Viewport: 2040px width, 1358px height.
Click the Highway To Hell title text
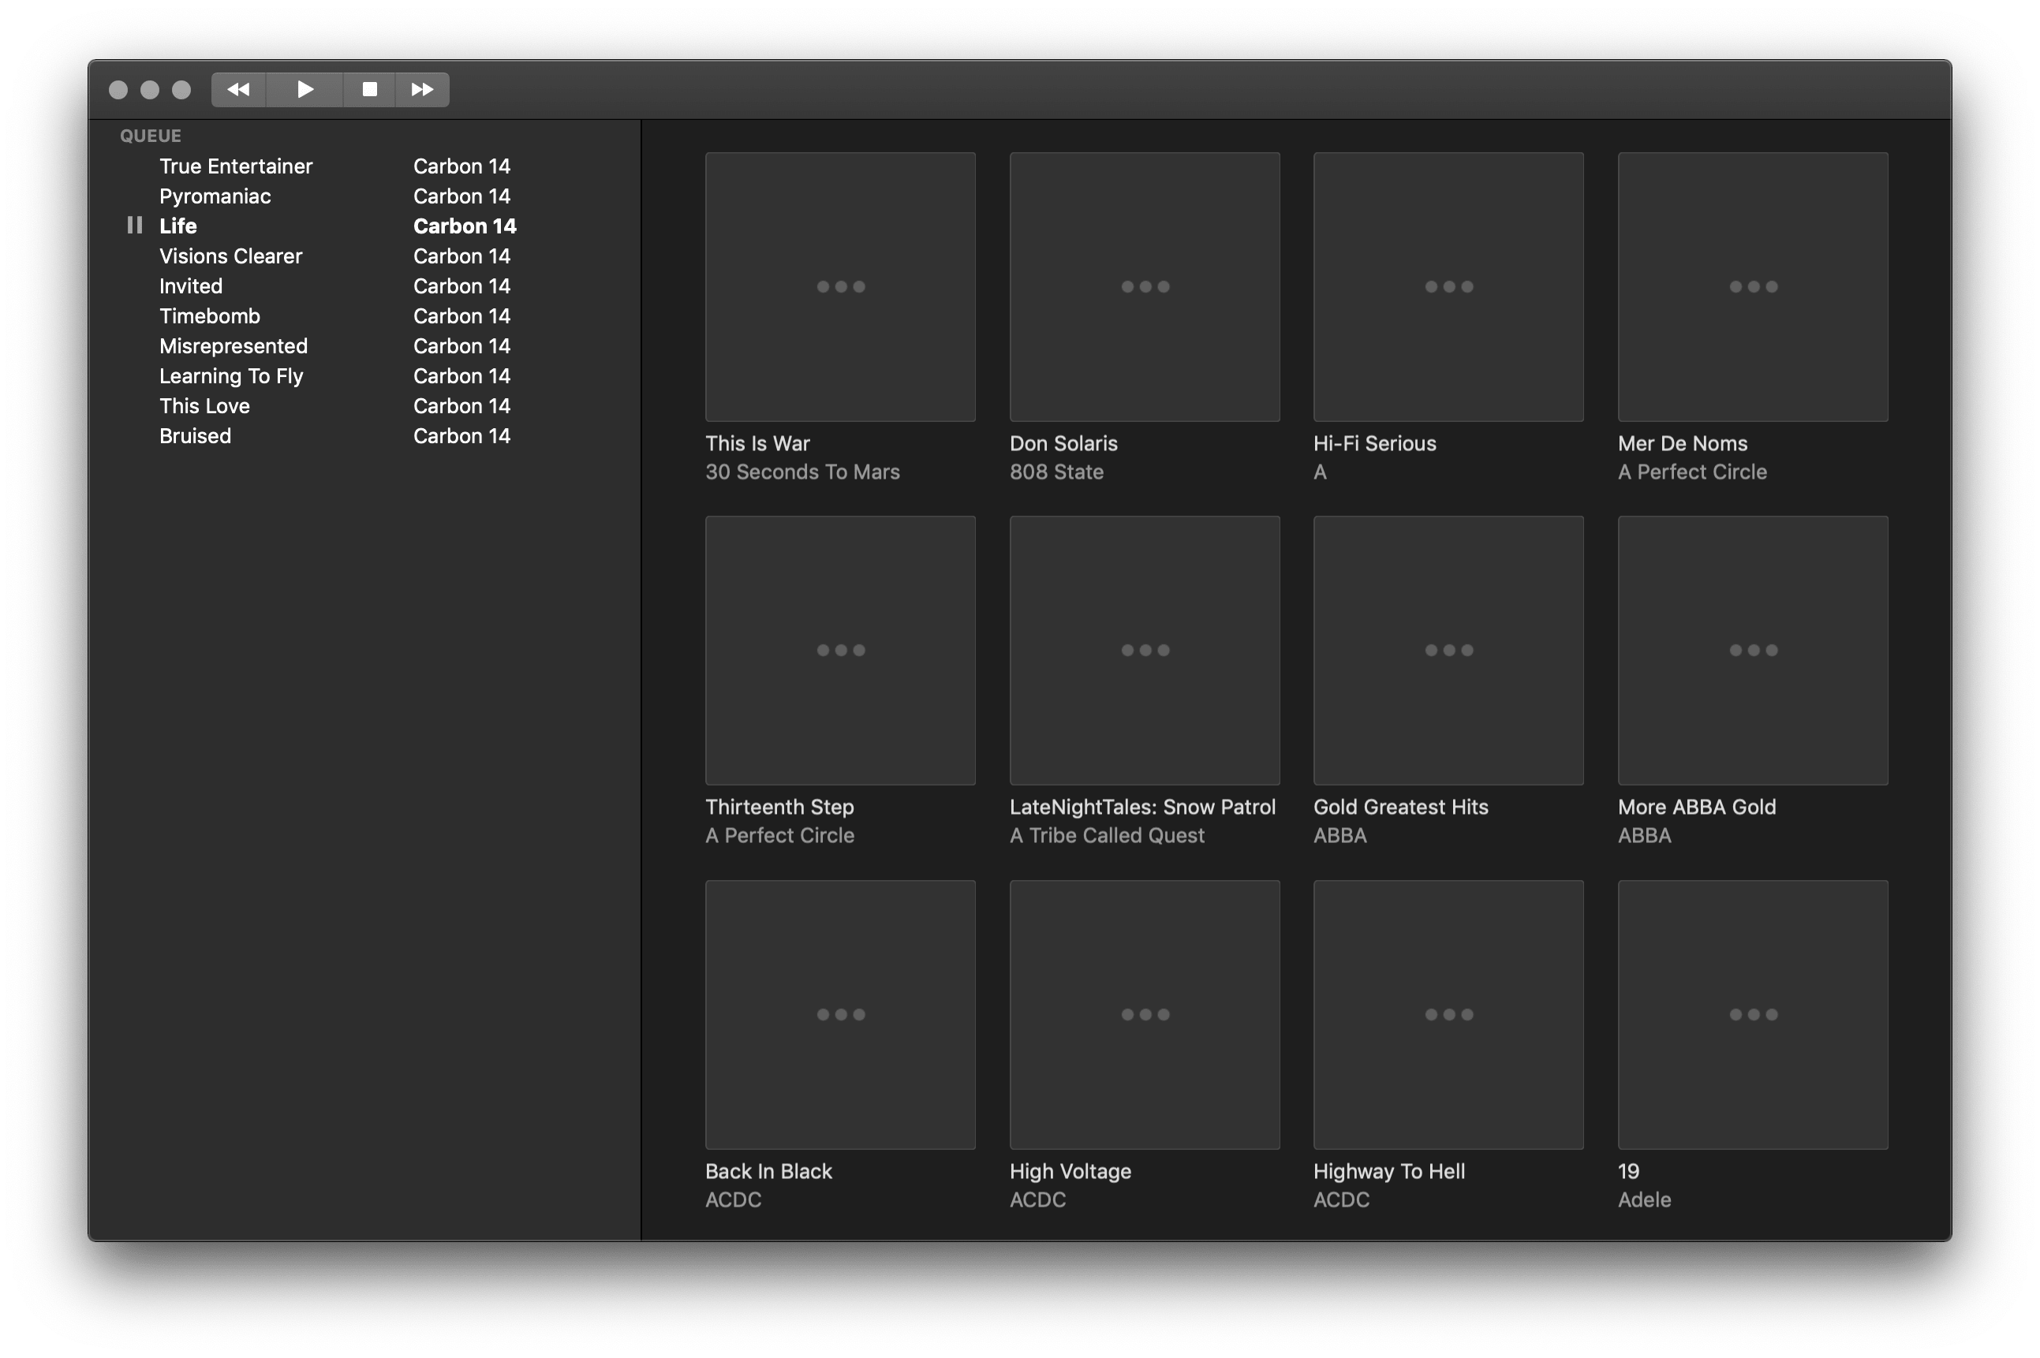click(1388, 1171)
